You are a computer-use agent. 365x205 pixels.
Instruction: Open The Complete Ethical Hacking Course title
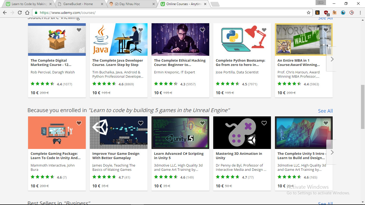180,62
